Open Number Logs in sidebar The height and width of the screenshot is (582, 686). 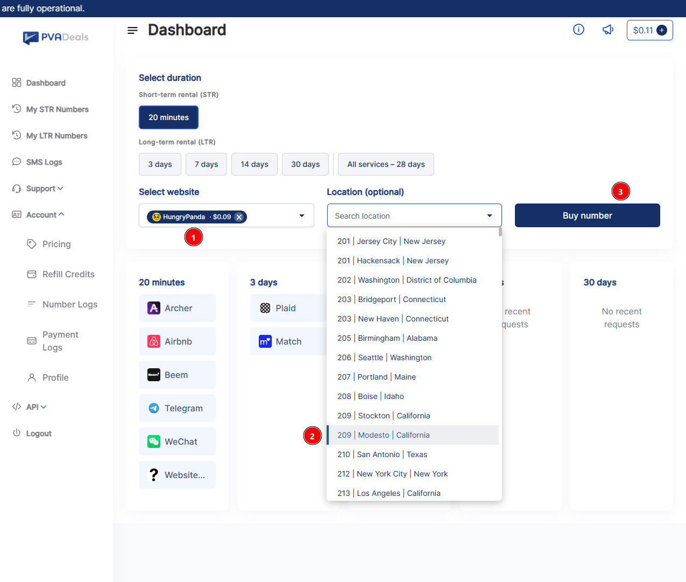click(62, 304)
